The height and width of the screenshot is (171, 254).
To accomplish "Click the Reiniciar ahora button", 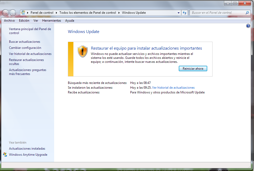I will (x=193, y=69).
